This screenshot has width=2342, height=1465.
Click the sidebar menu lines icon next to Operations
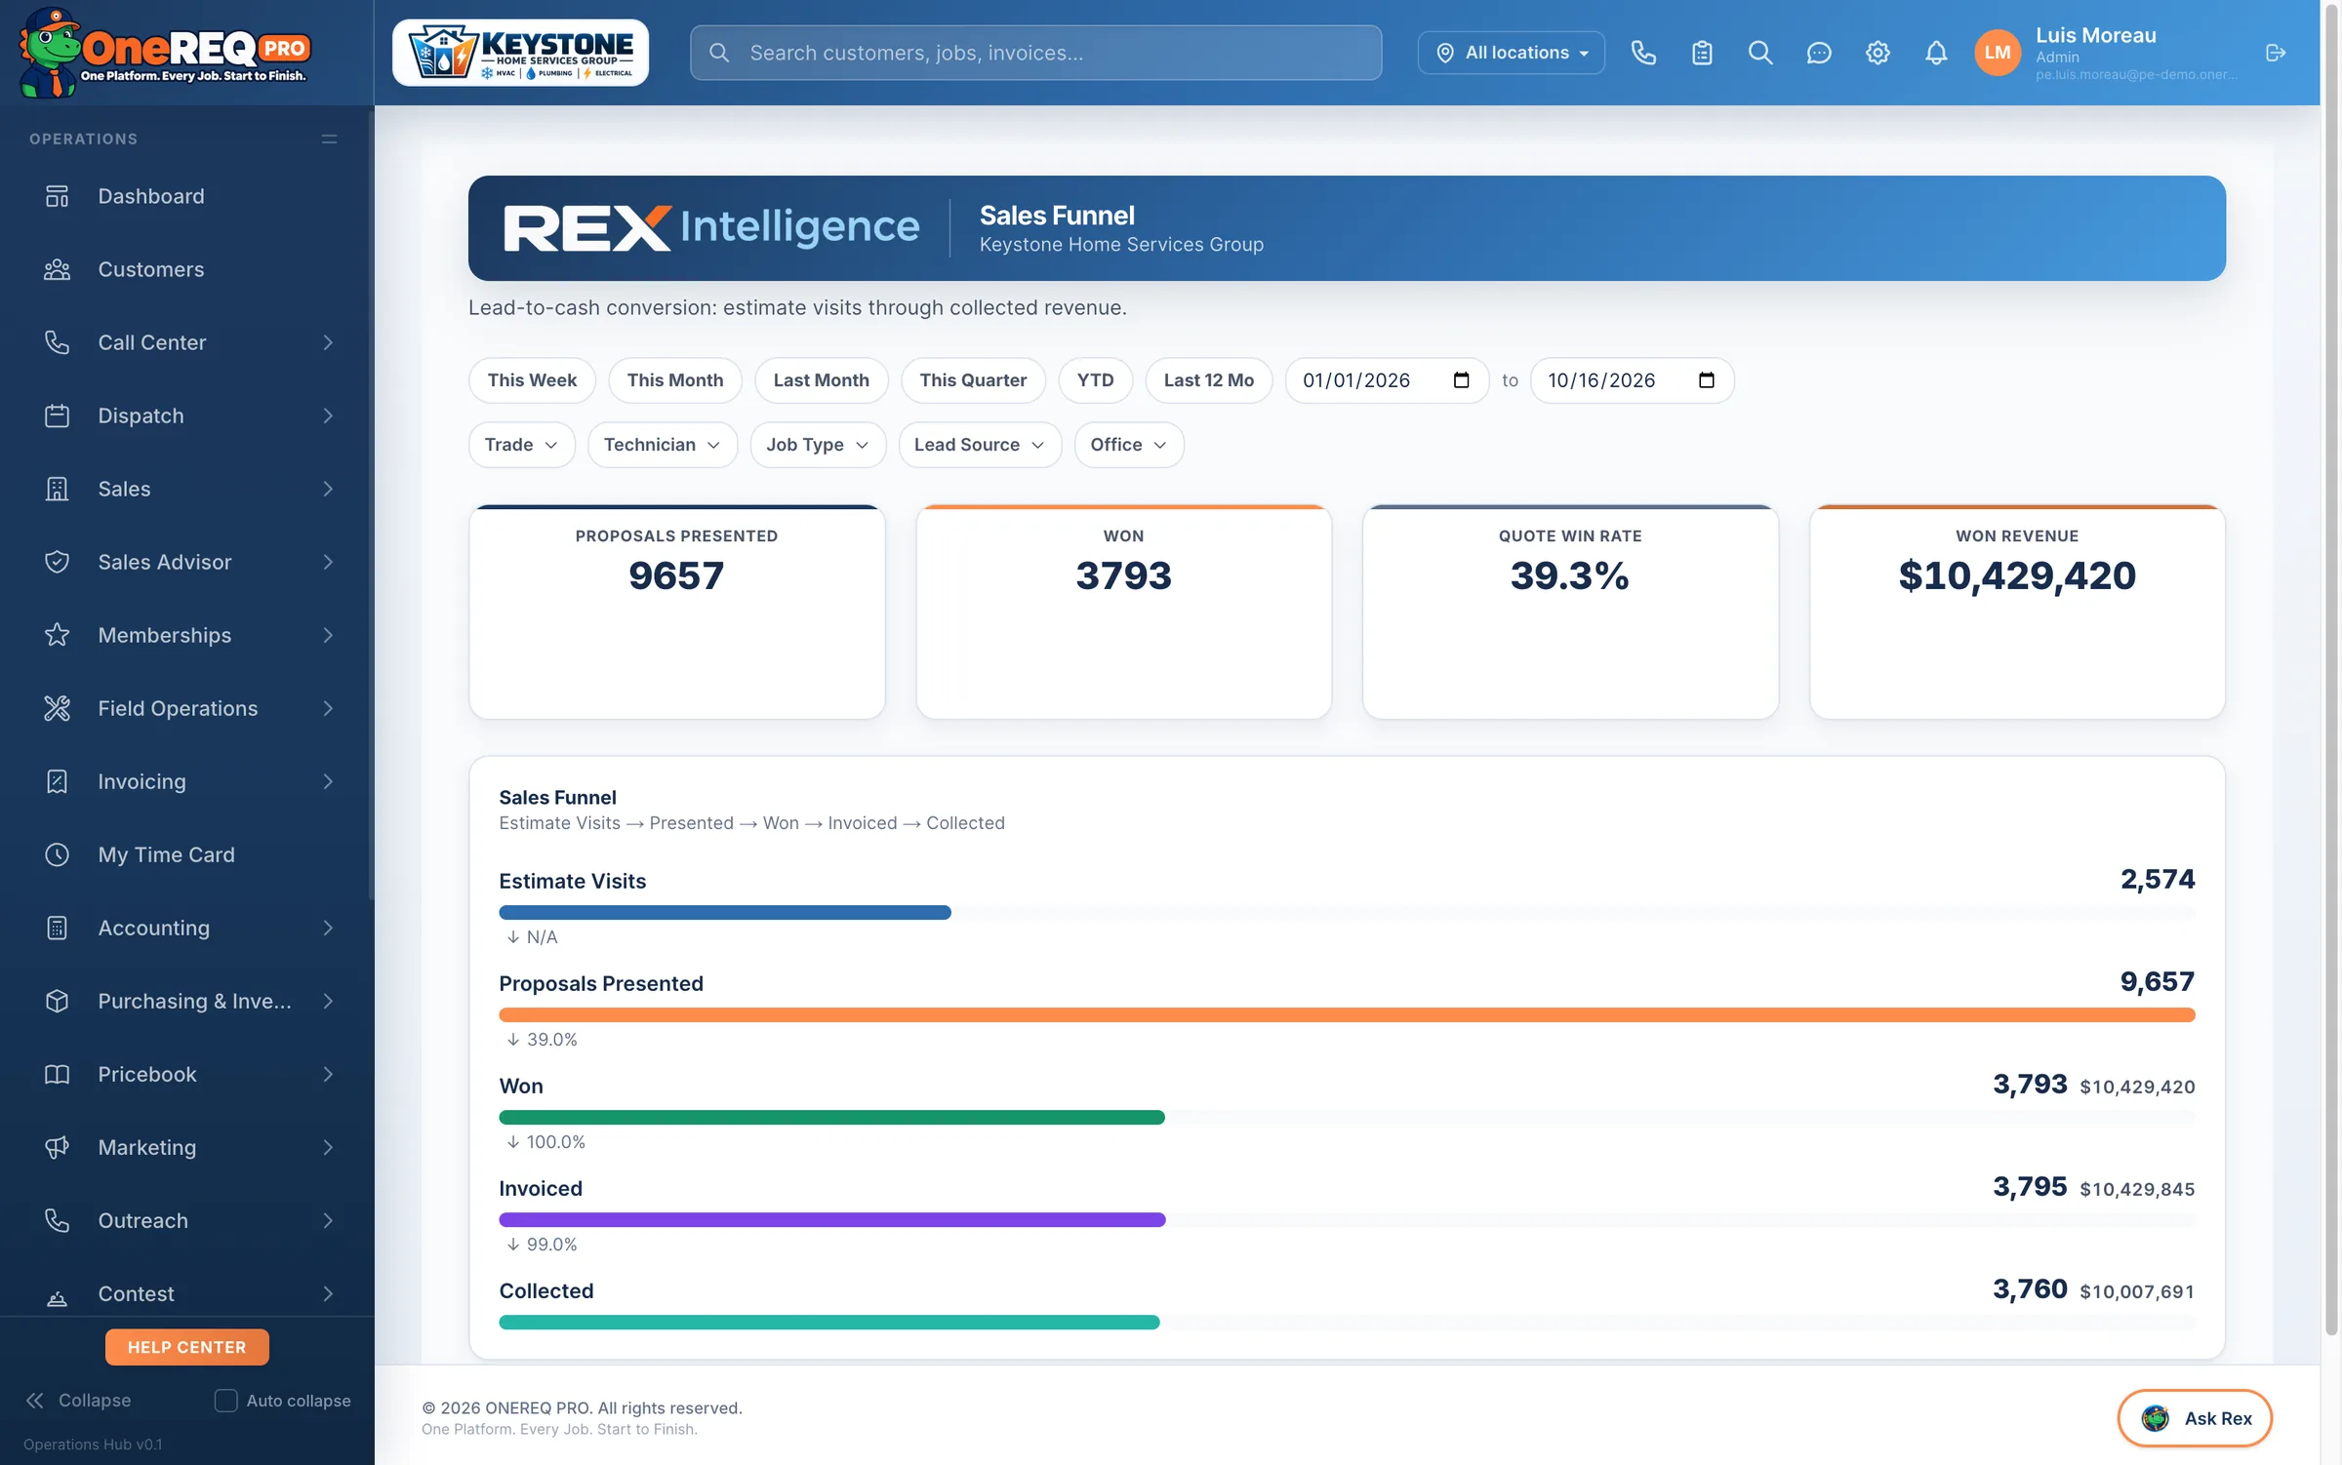pyautogui.click(x=330, y=139)
